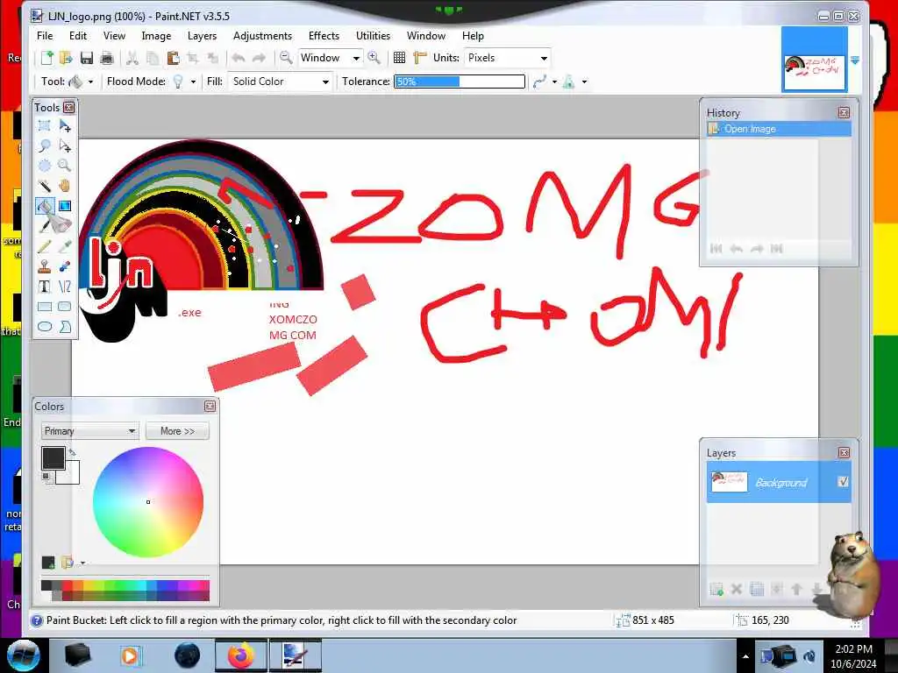The image size is (898, 673).
Task: Open the Edit menu
Action: [x=78, y=35]
